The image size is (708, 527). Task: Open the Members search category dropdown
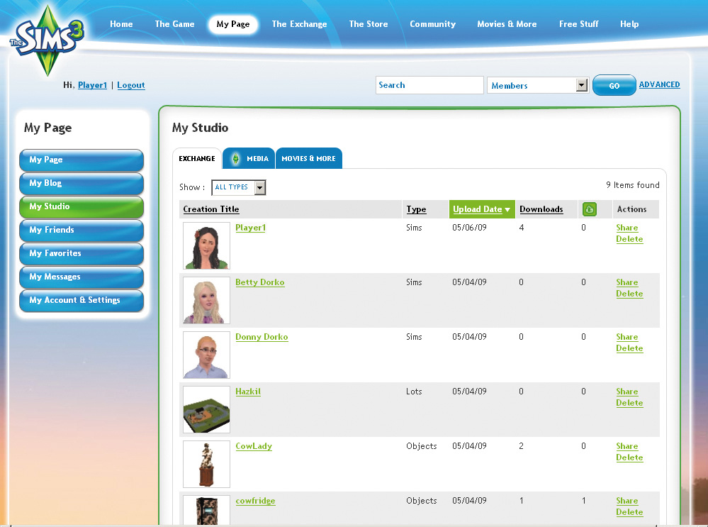point(538,85)
